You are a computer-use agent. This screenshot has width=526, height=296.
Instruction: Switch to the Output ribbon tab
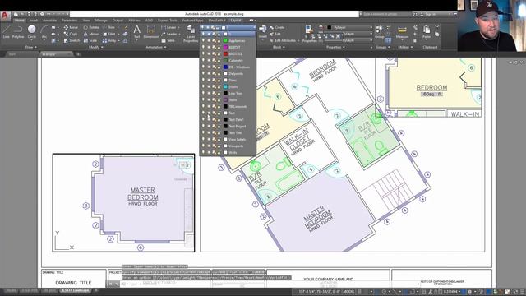tap(118, 21)
